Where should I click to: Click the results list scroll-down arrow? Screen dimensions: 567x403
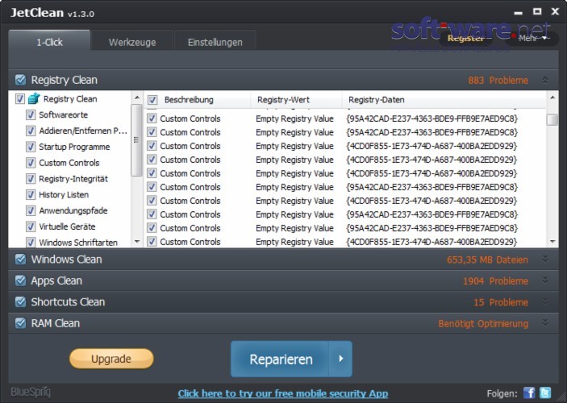click(x=552, y=242)
